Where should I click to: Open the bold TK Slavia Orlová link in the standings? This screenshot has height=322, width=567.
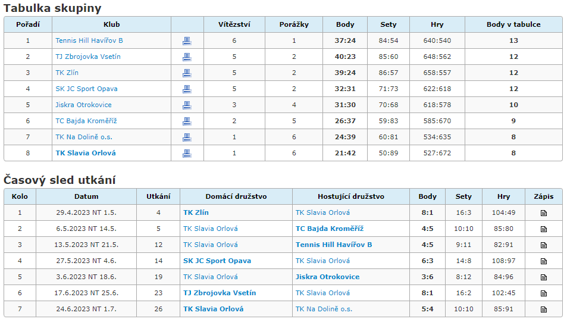click(x=86, y=153)
